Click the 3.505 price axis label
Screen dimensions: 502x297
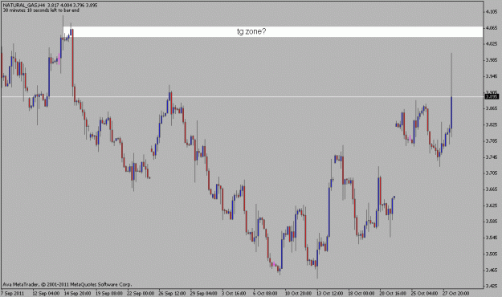(492, 254)
